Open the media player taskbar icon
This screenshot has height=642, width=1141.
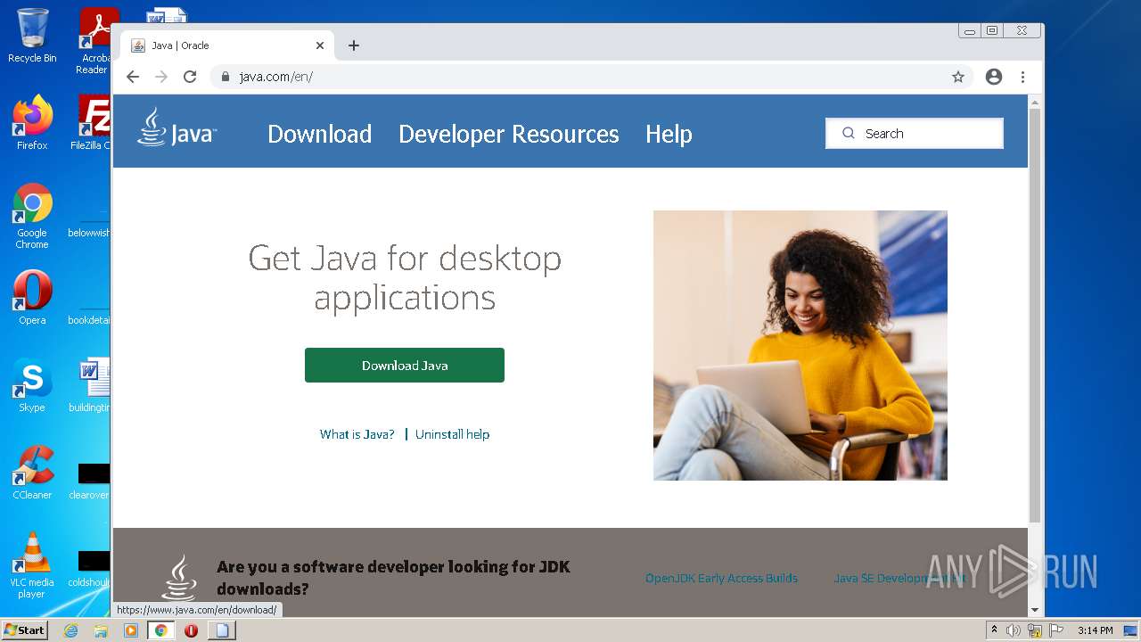131,630
